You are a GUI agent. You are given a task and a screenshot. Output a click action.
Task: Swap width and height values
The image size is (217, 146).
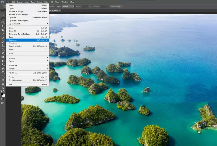[x=91, y=7]
